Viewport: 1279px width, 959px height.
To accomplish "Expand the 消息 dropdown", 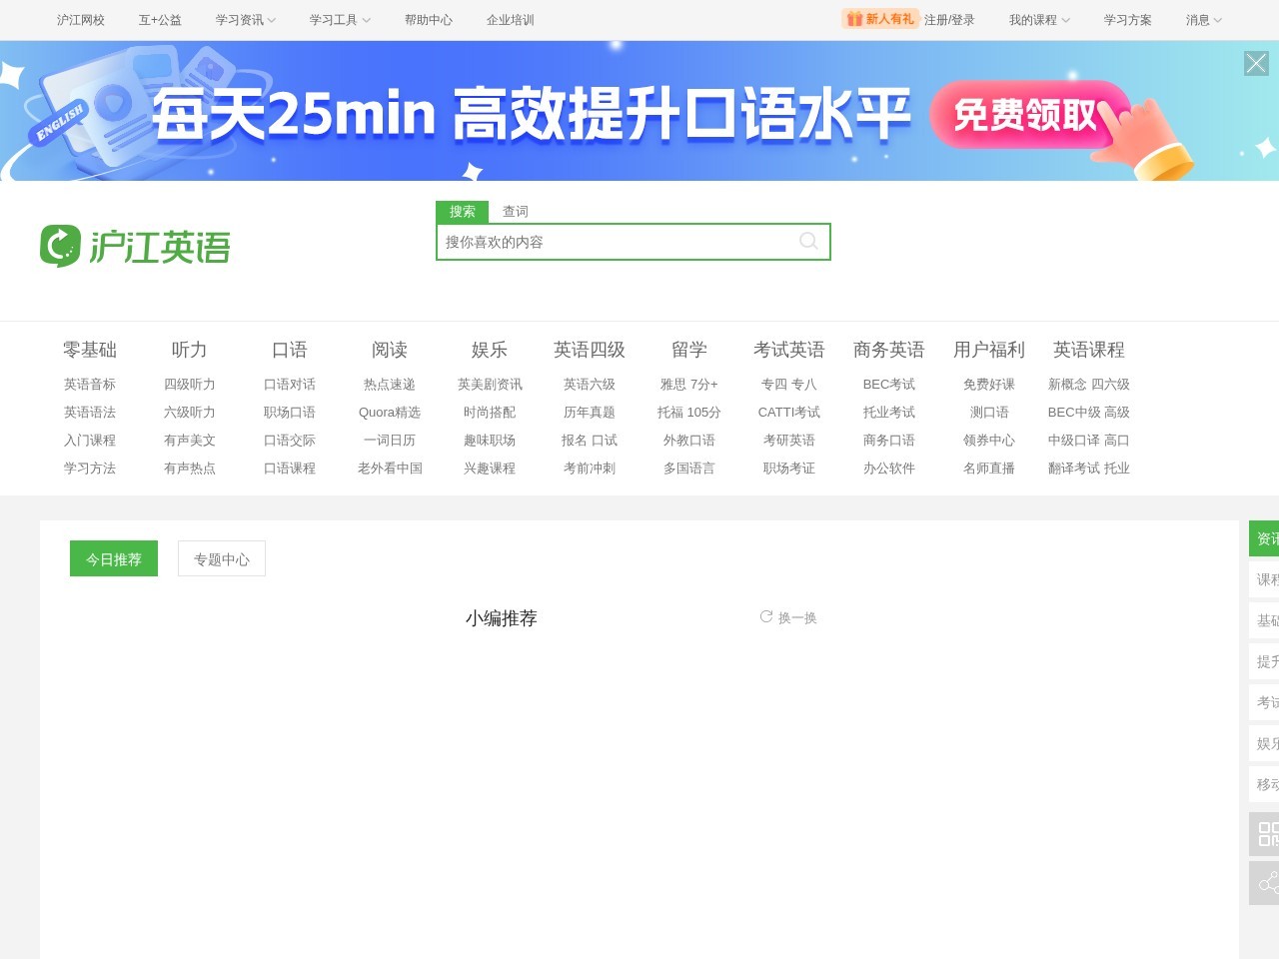I will click(x=1203, y=20).
